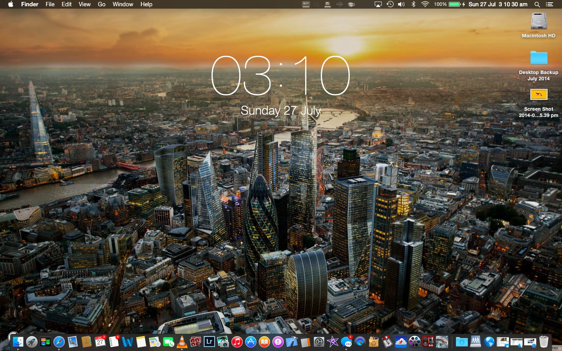Open the Trash in Dock
This screenshot has width=562, height=351.
click(x=544, y=342)
